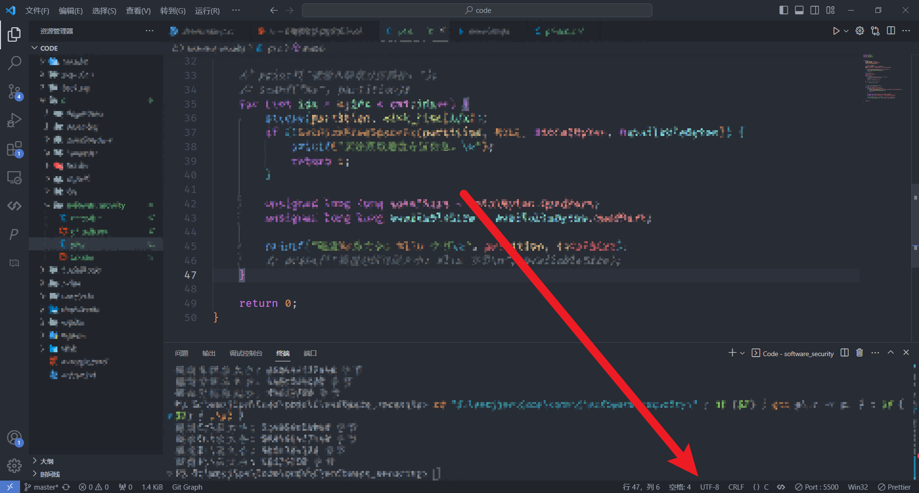Screen dimensions: 919x493
Task: Switch to the 端口 panel tab
Action: click(x=310, y=353)
